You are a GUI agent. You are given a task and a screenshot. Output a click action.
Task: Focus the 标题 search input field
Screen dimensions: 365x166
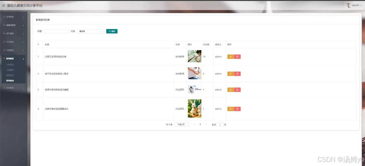(x=56, y=31)
